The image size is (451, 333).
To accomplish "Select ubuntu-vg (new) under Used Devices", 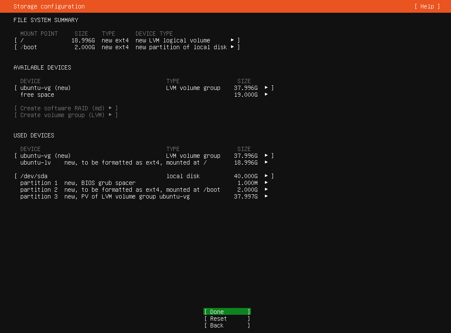I will (144, 156).
